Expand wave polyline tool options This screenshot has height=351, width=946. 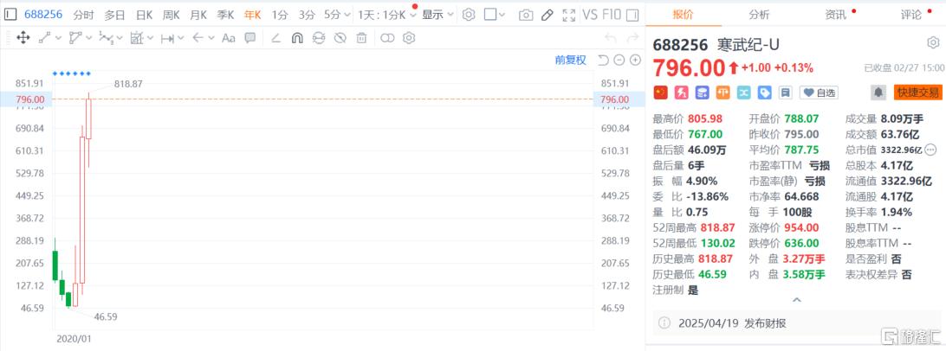[x=119, y=39]
